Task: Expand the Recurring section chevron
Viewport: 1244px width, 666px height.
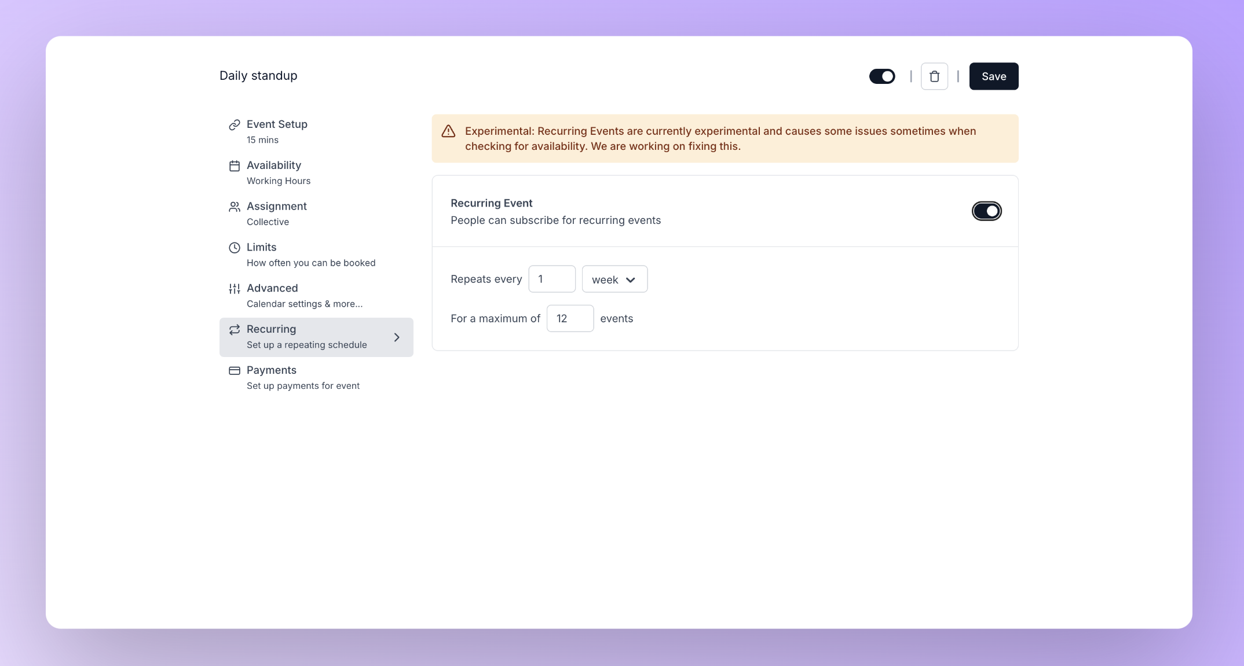Action: (x=397, y=337)
